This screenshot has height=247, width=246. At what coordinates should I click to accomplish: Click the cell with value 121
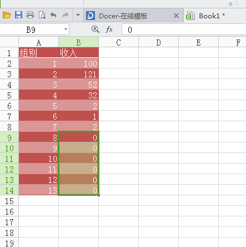pyautogui.click(x=79, y=74)
